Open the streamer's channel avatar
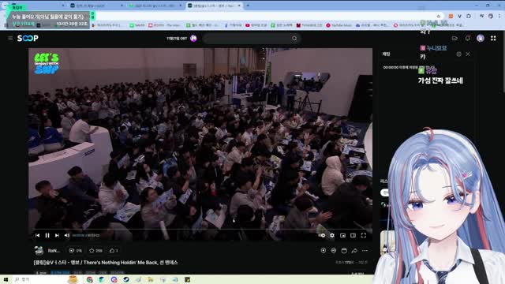Viewport: 505px width, 284px height. (39, 251)
